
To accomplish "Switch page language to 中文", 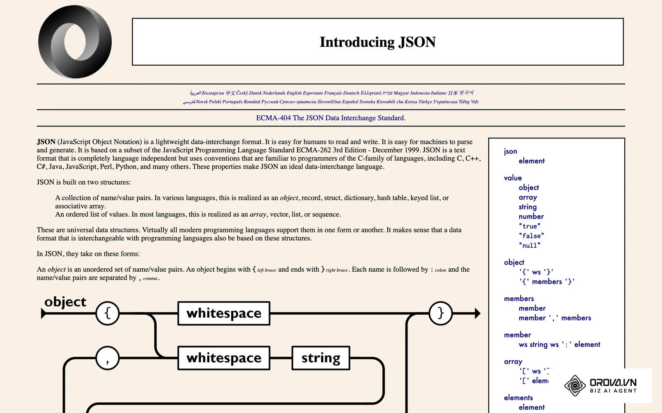I will (x=230, y=93).
